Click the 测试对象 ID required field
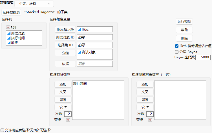212x133 pixels. click(x=95, y=37)
